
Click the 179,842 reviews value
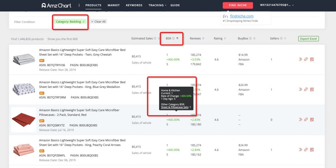coord(196,64)
